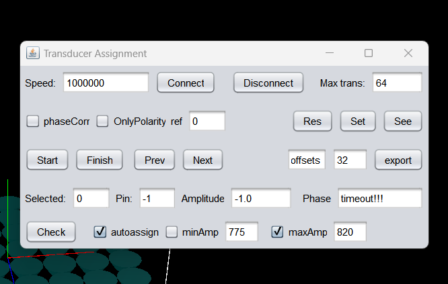Go to previous transducer with Prev
448x284 pixels.
click(155, 160)
